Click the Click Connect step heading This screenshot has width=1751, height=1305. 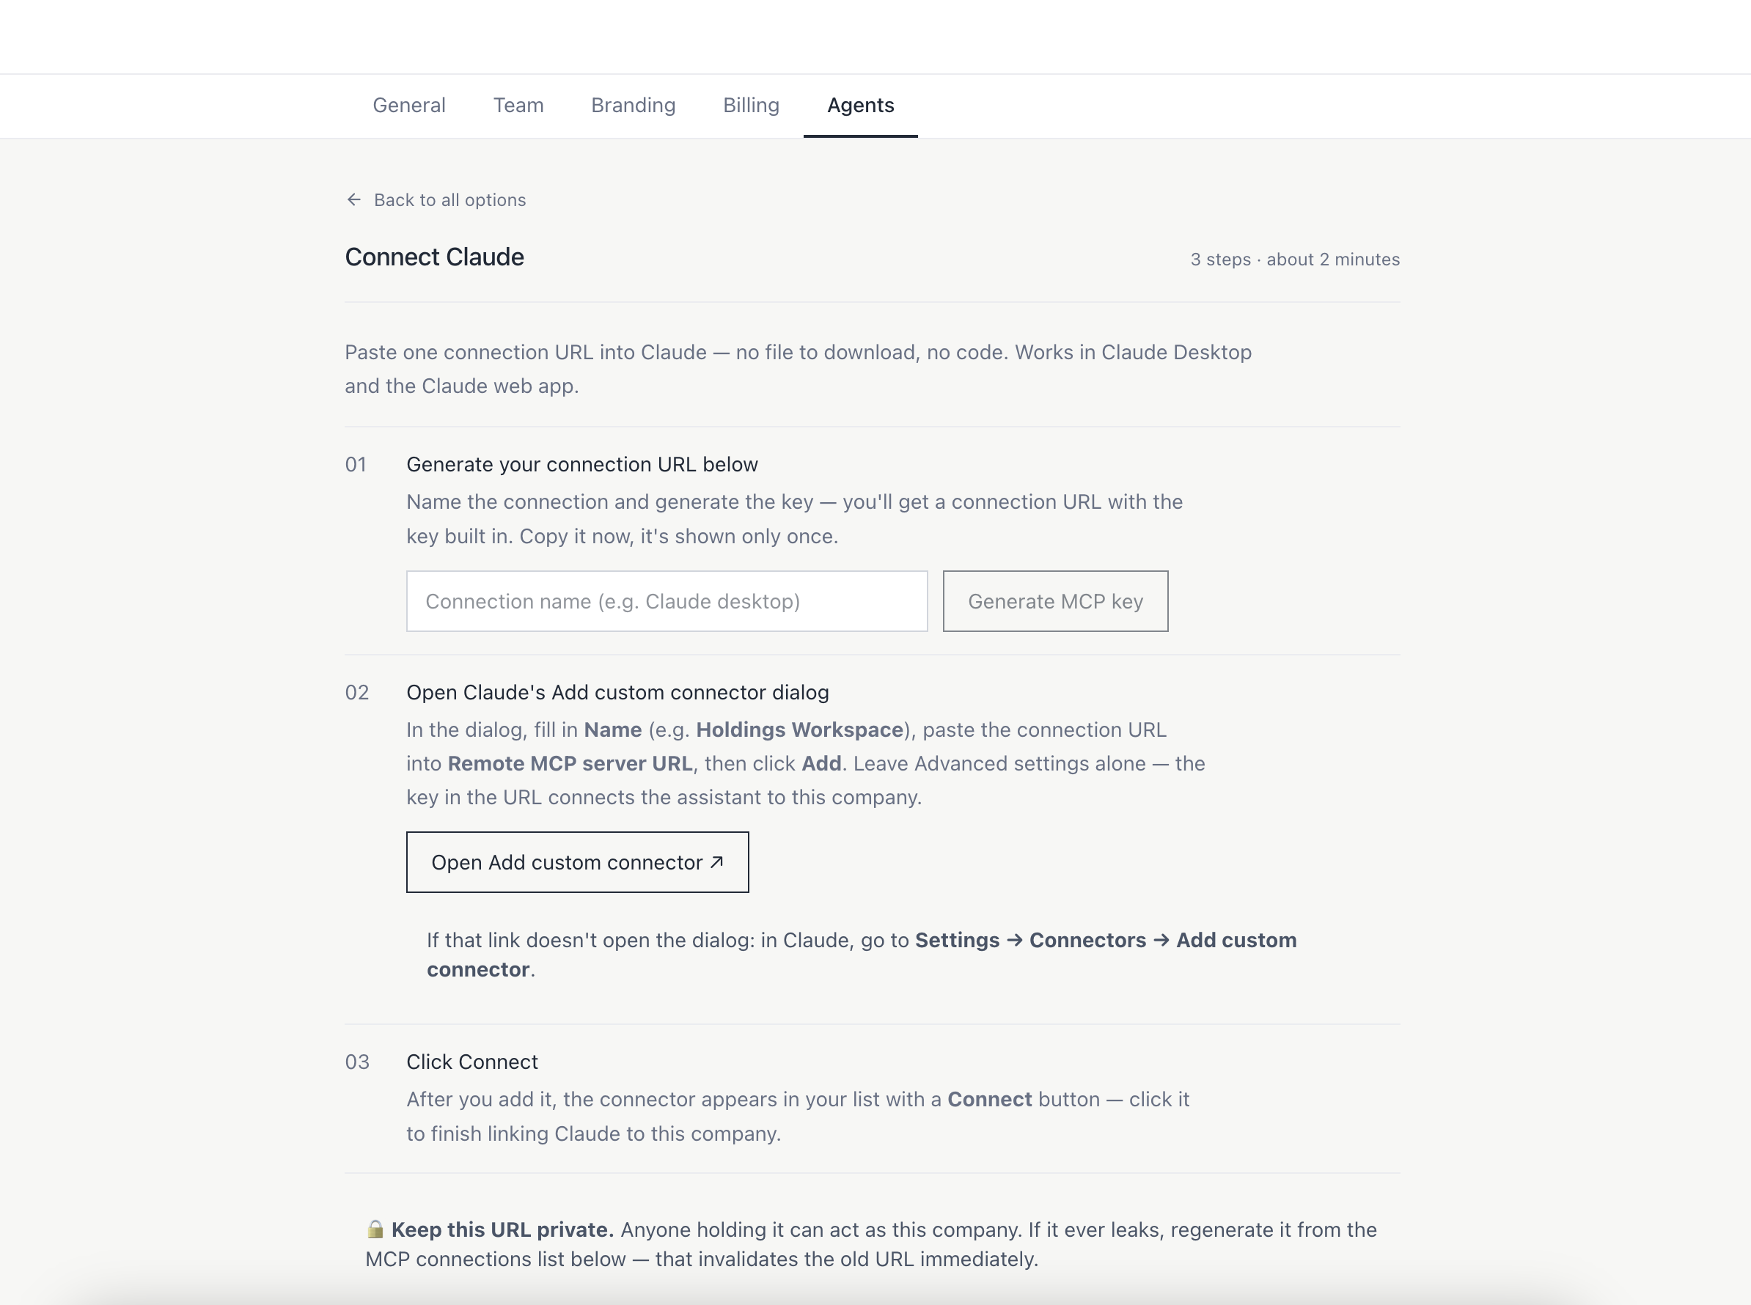pyautogui.click(x=472, y=1062)
